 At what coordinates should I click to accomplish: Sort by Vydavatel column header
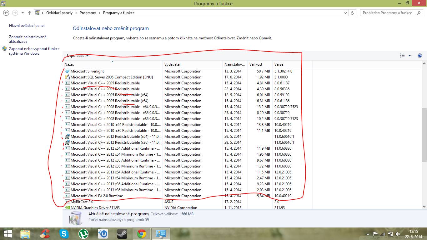tap(192, 64)
